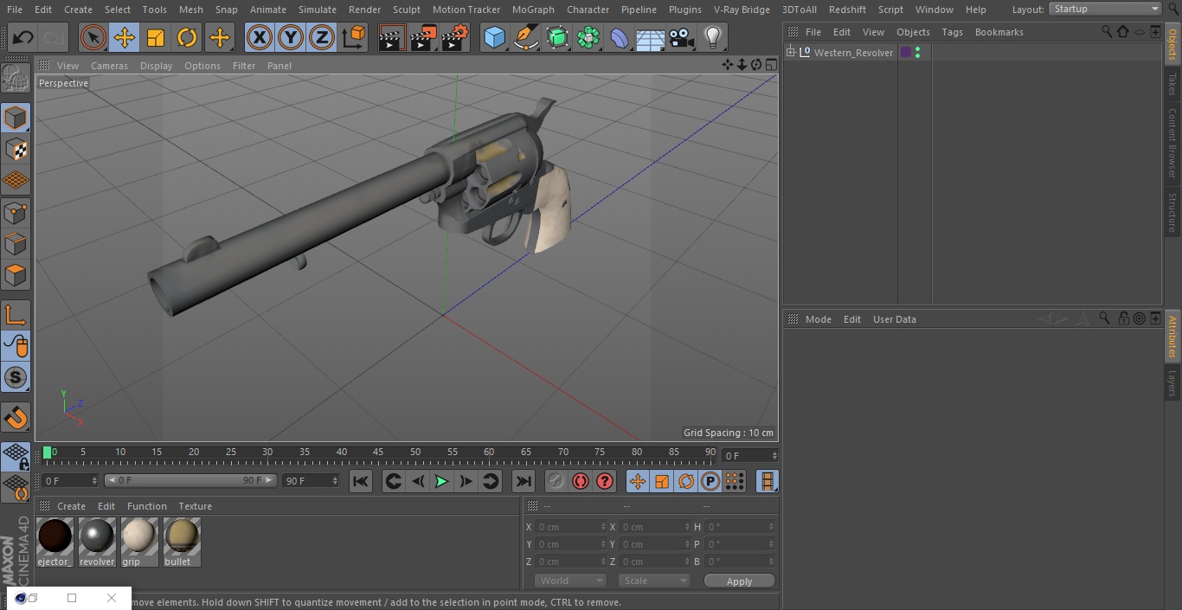Screen dimensions: 1182x610
Task: Select the Live Selection tool
Action: click(93, 37)
